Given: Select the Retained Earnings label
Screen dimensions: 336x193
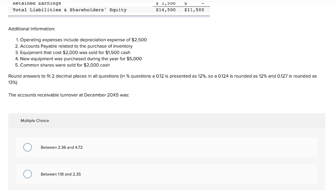Looking at the screenshot, I should click(36, 3).
